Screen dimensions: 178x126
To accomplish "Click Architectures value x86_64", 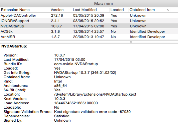I will point(60,86).
